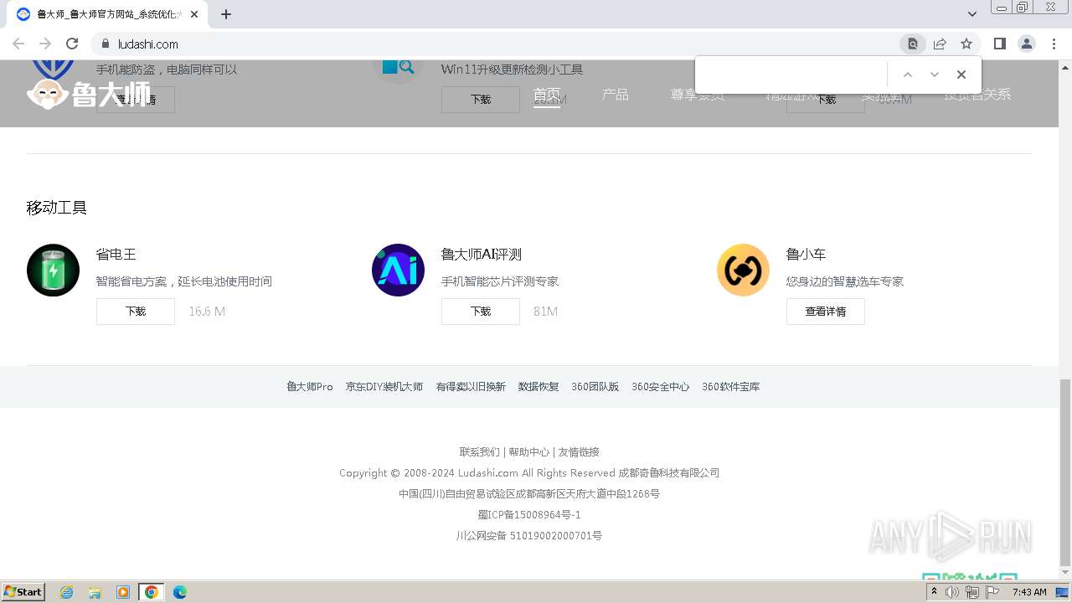The image size is (1072, 603).
Task: Go back with browser back arrow
Action: point(18,44)
